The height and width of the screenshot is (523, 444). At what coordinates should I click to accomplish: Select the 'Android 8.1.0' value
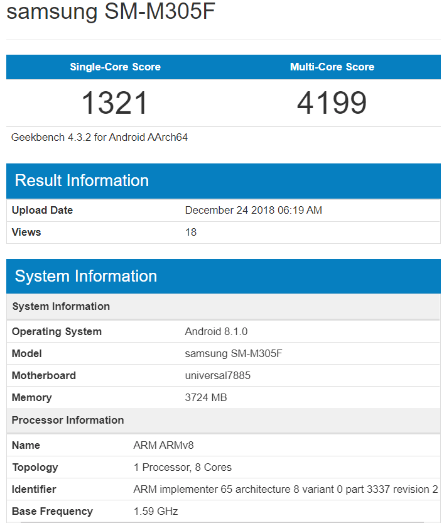216,331
